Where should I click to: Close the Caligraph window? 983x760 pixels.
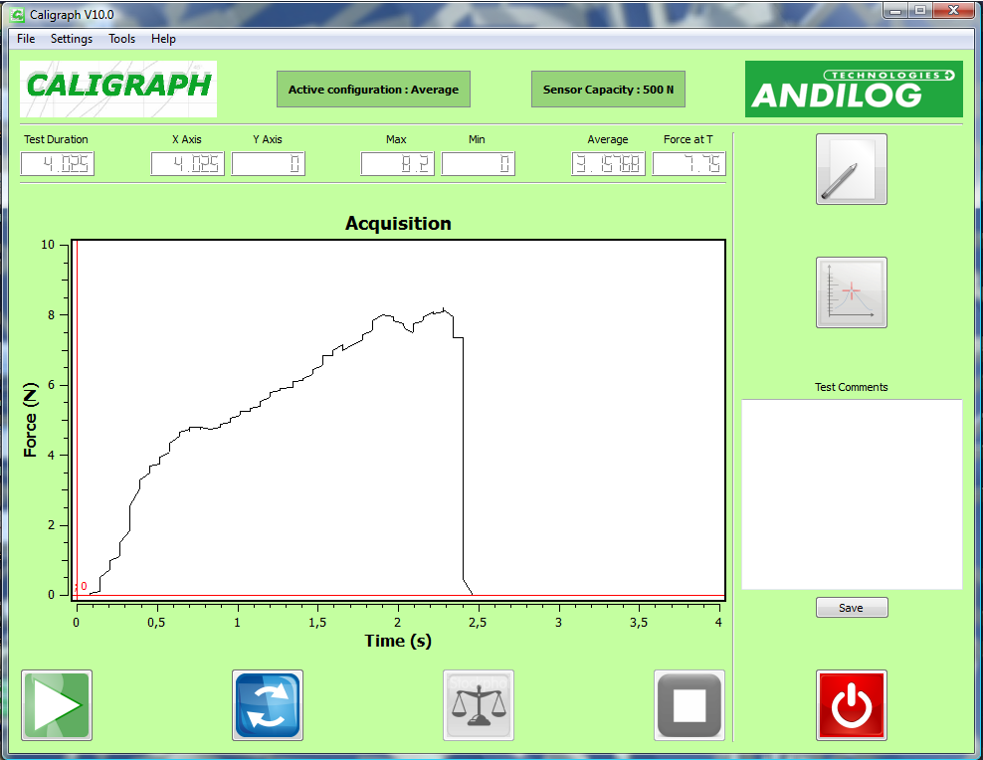(953, 11)
